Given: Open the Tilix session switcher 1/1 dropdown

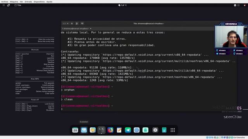Looking at the screenshot, I should coord(65,24).
